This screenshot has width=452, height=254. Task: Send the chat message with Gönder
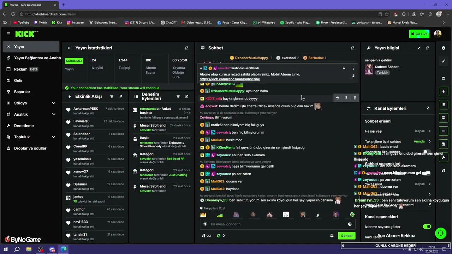(347, 236)
